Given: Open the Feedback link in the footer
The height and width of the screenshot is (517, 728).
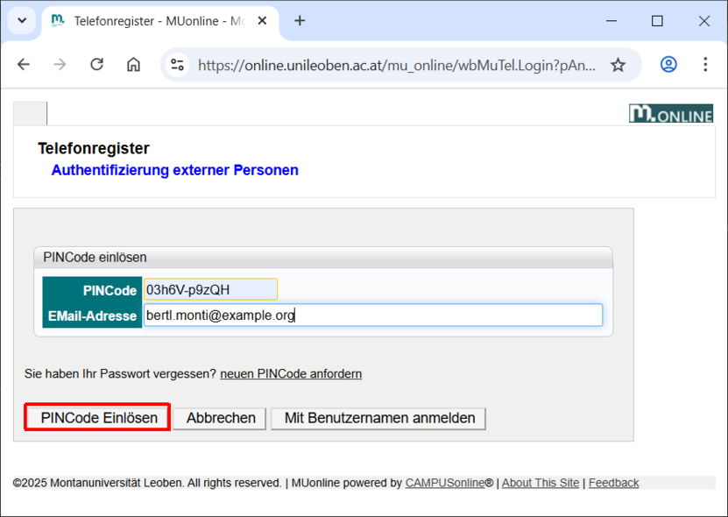Looking at the screenshot, I should pos(613,482).
